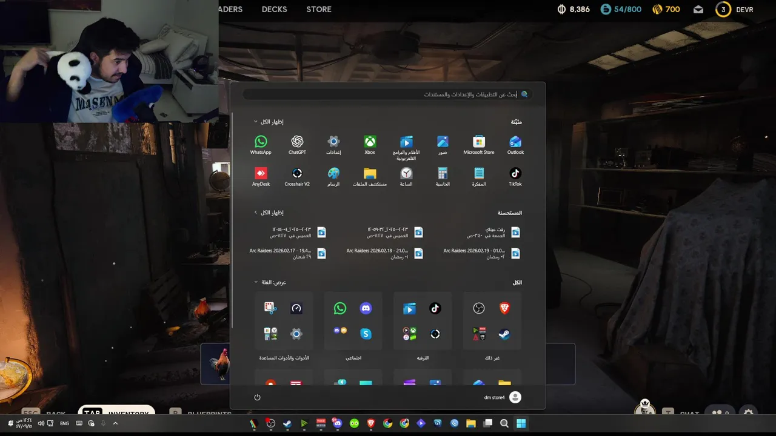Open Discord in the اجتماعي category

point(366,308)
